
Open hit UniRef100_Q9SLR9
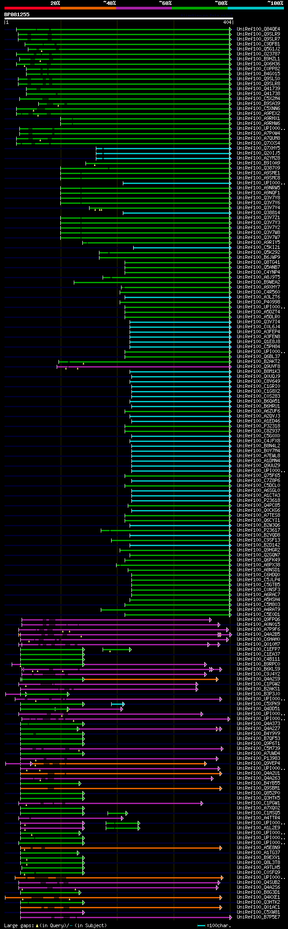[258, 34]
